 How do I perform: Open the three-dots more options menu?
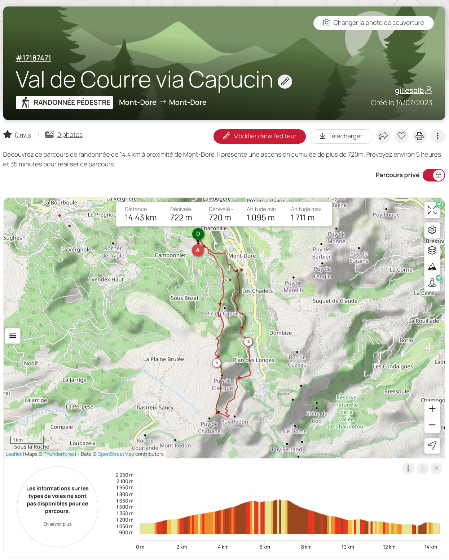[x=437, y=136]
